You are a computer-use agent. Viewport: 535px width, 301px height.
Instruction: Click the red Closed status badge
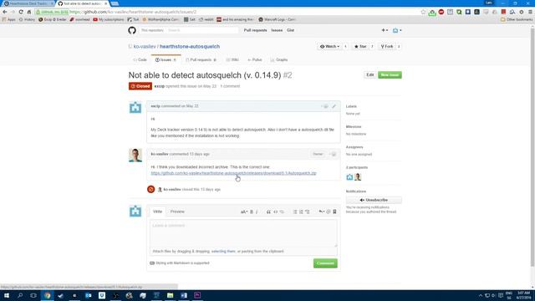coord(140,86)
